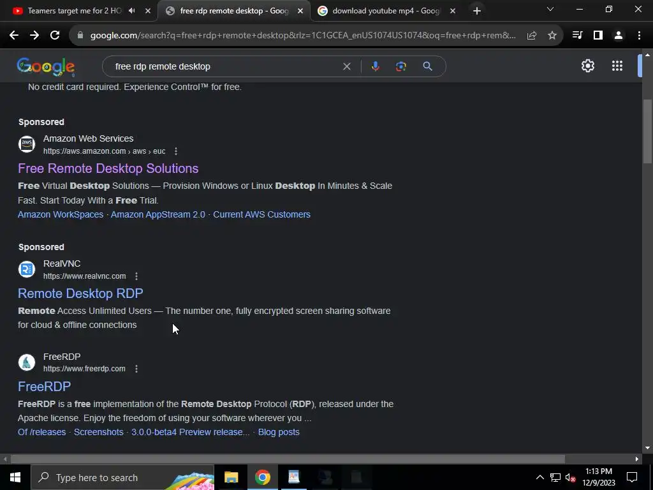Open muted volume tray icon
The width and height of the screenshot is (653, 490).
(571, 477)
